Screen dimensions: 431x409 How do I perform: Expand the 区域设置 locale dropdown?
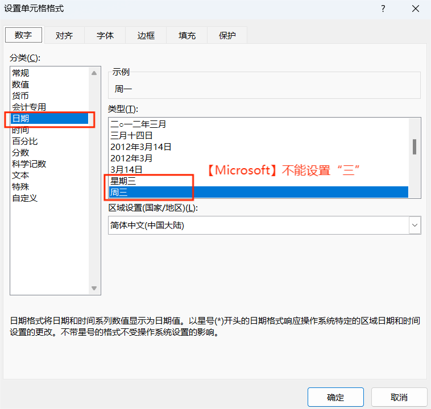click(x=415, y=225)
